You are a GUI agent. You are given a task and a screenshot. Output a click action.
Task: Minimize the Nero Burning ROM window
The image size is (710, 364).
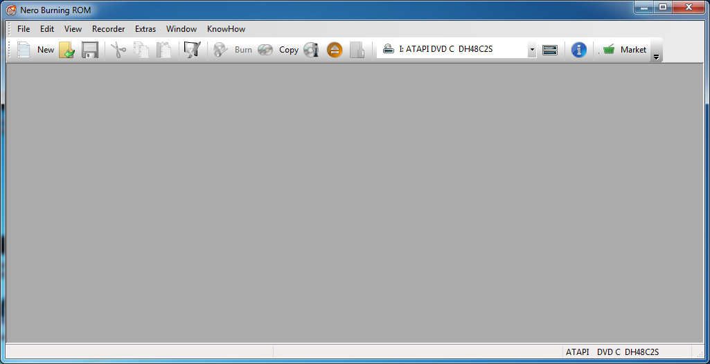tap(644, 8)
